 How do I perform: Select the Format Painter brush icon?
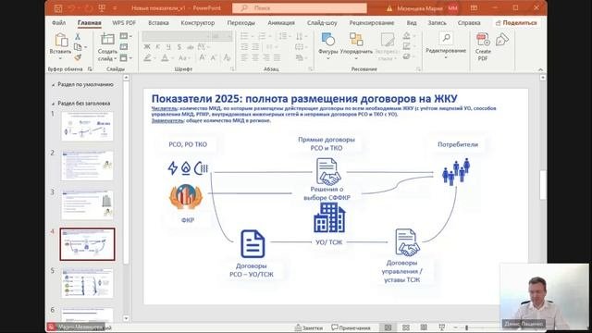tap(78, 57)
